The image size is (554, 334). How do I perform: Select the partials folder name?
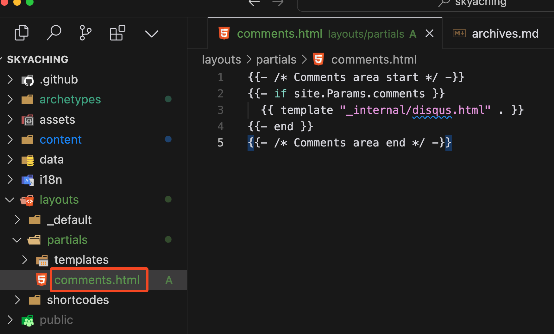click(x=67, y=240)
